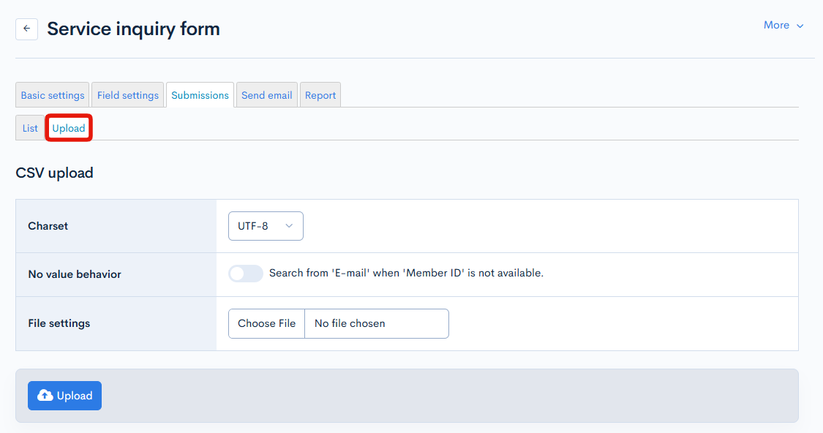Toggle the No value behavior switch
The width and height of the screenshot is (823, 433).
(245, 274)
